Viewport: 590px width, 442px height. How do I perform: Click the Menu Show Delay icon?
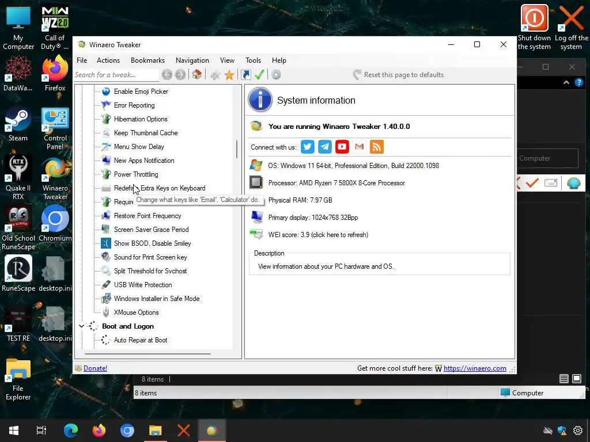point(106,147)
